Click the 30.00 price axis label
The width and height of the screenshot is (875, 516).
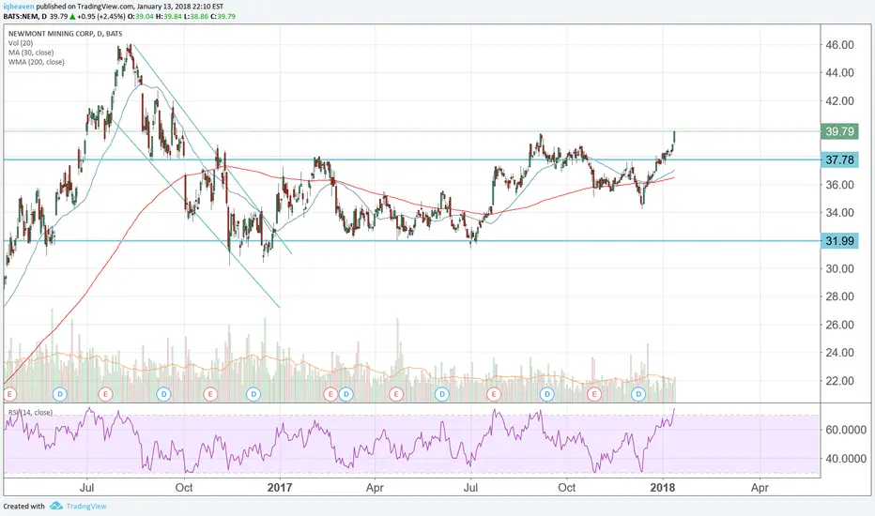(x=840, y=268)
